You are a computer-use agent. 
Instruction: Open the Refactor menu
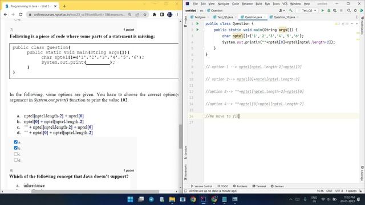pos(247,4)
